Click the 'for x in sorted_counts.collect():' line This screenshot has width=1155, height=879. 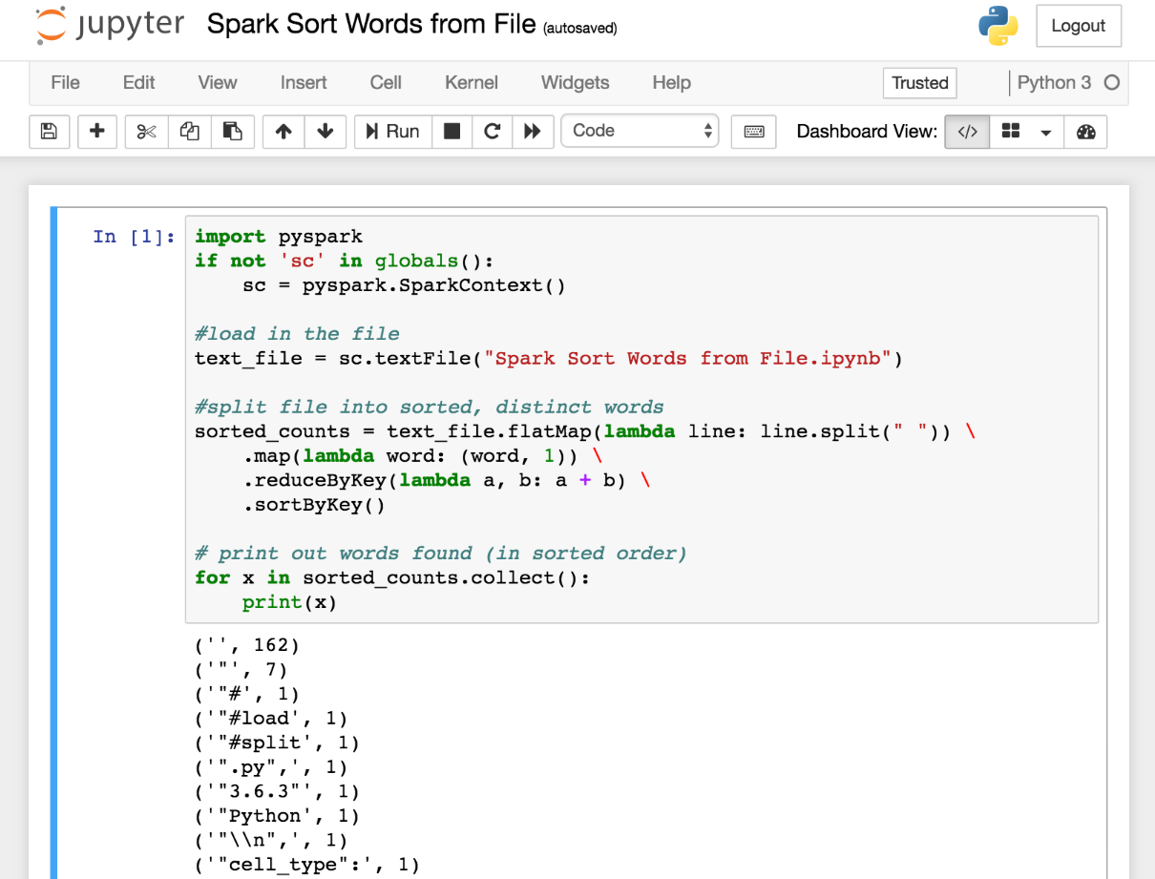[x=392, y=577]
